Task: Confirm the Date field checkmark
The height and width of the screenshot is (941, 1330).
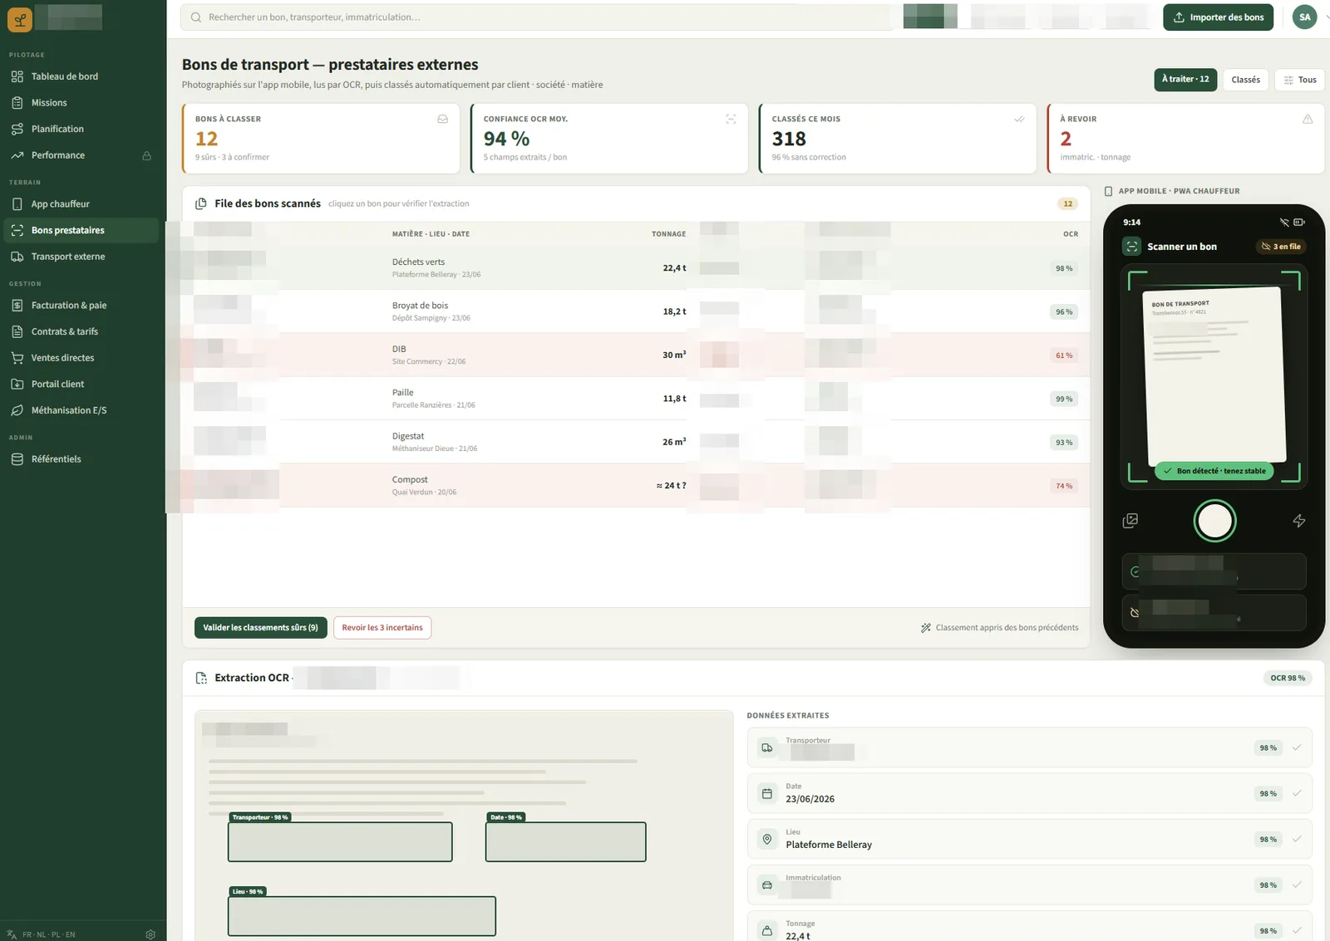Action: [1297, 793]
